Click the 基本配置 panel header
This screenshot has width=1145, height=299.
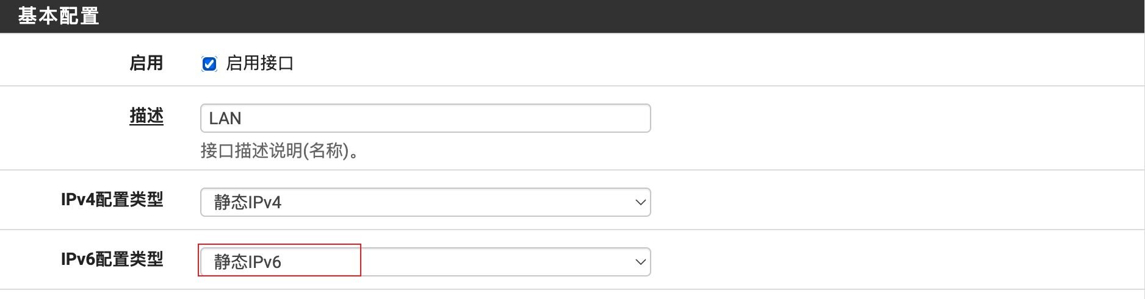point(59,16)
